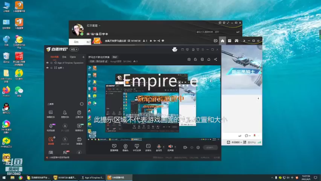Click the record video camera icon

[x=185, y=147]
